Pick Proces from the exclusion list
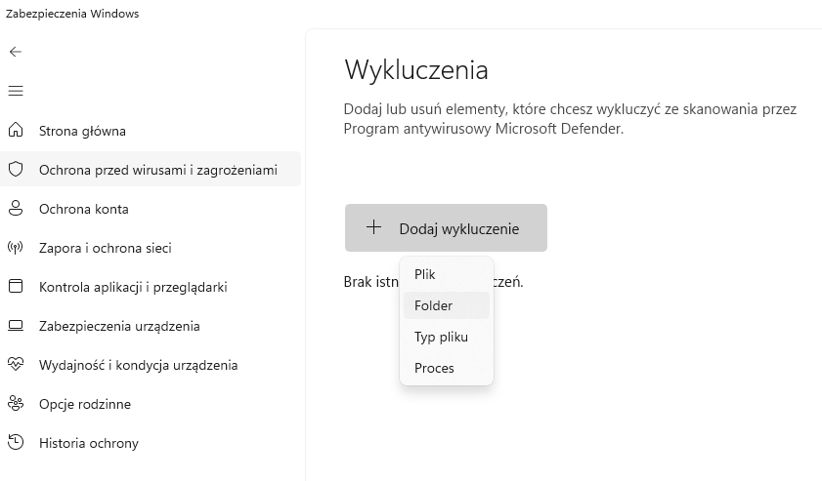 [x=434, y=368]
